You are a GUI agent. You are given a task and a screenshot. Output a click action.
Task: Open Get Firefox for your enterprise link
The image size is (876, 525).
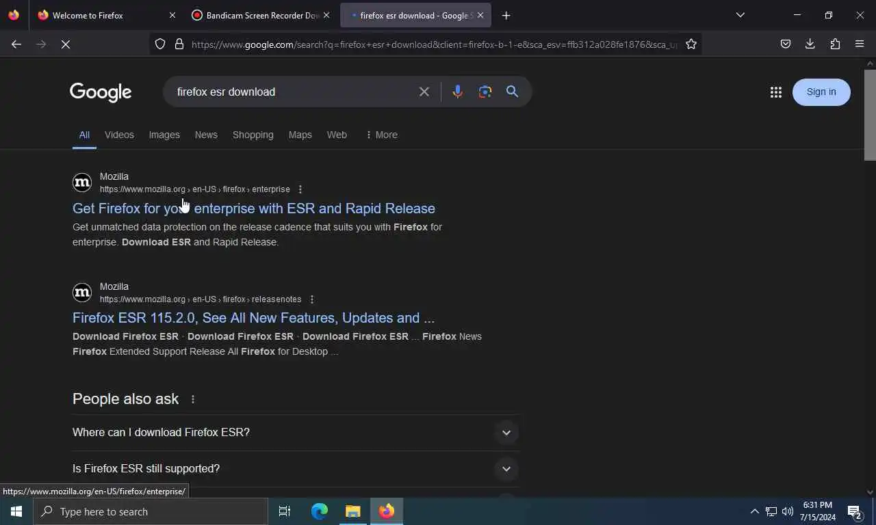tap(254, 208)
